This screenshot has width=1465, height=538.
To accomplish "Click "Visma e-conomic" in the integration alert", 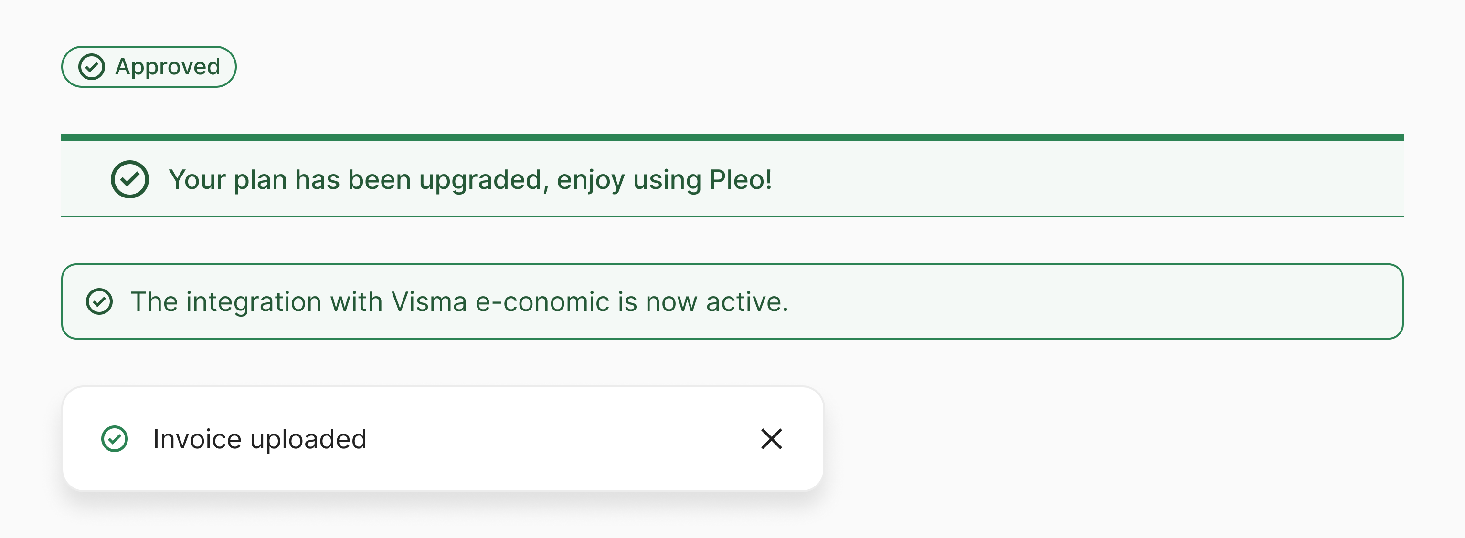I will (500, 301).
